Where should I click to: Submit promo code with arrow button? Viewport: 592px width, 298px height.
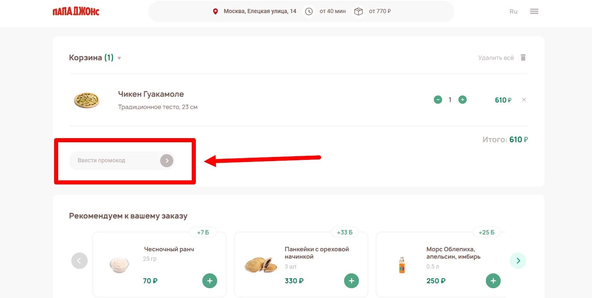click(166, 161)
